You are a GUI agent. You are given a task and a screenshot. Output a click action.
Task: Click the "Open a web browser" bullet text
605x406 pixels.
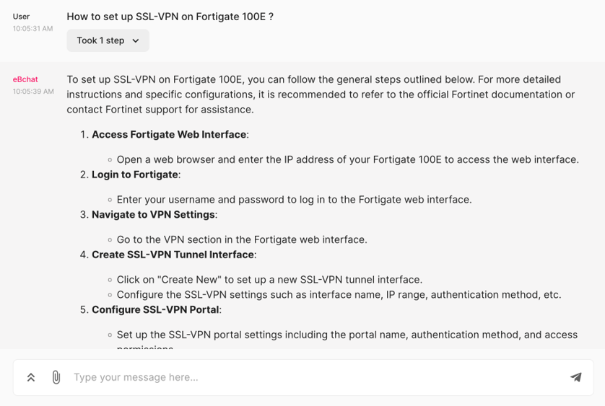pos(348,159)
